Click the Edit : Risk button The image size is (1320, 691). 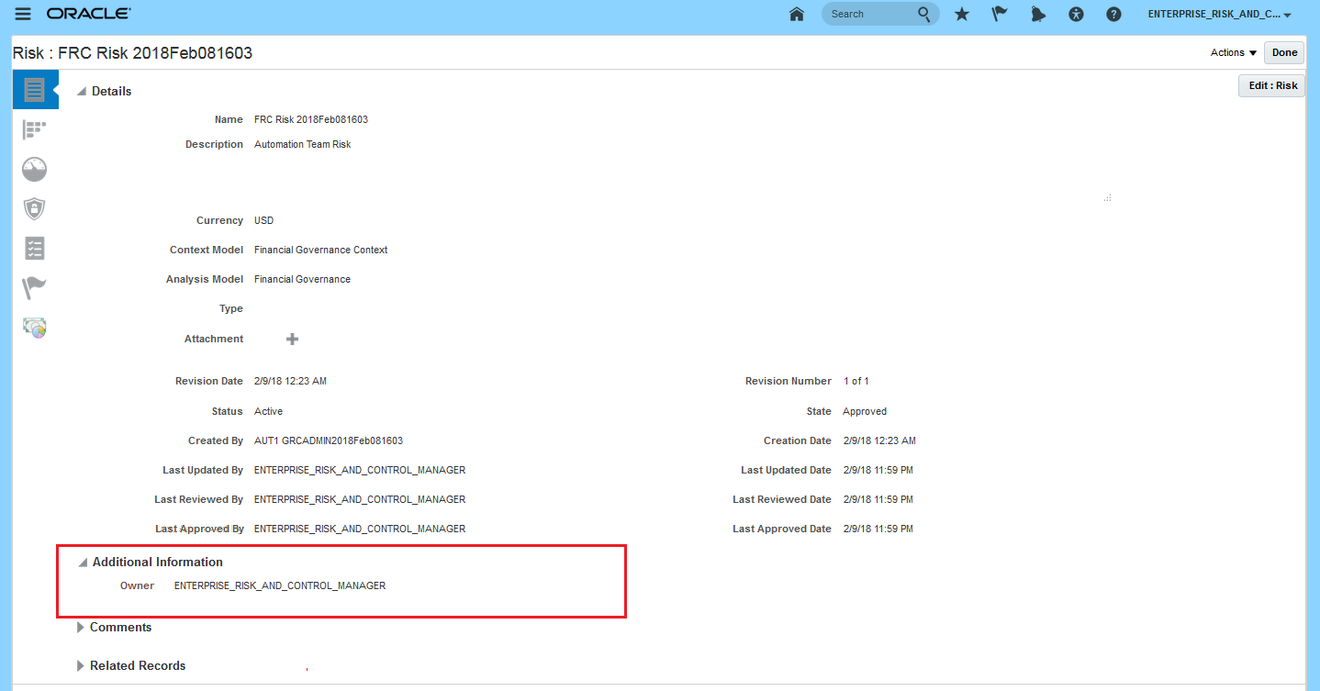(1271, 84)
